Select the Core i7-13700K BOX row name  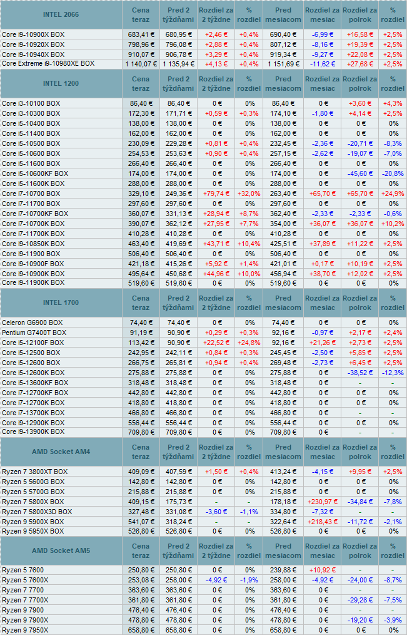tap(33, 413)
